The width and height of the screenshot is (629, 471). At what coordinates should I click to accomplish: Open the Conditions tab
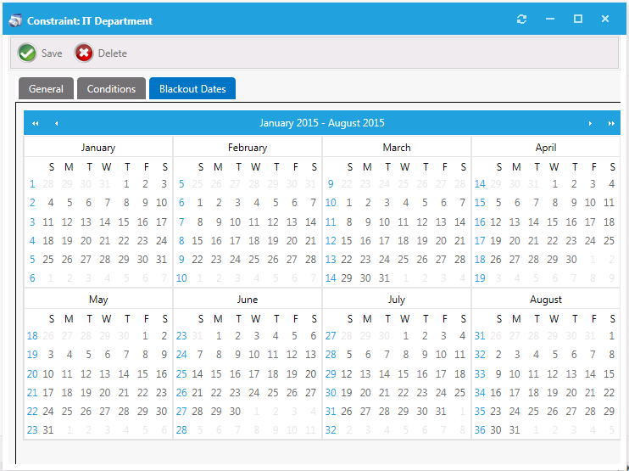pyautogui.click(x=111, y=89)
